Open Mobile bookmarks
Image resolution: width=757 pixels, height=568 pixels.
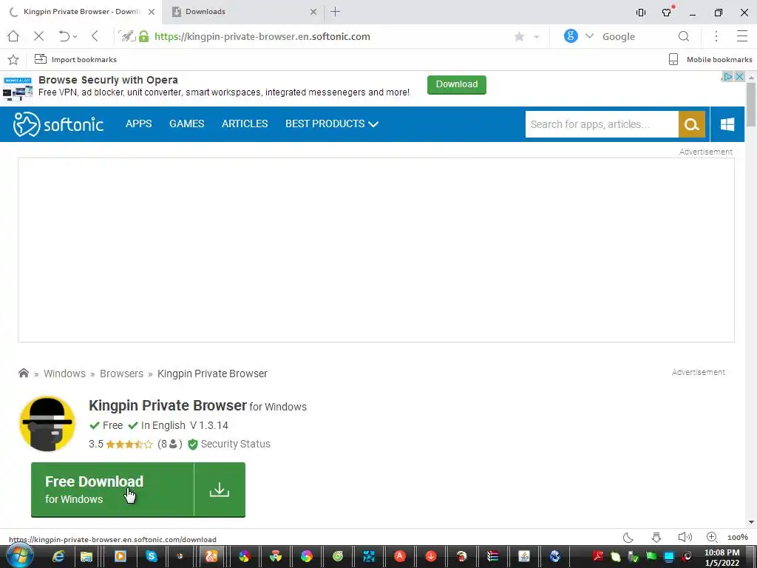click(x=710, y=59)
